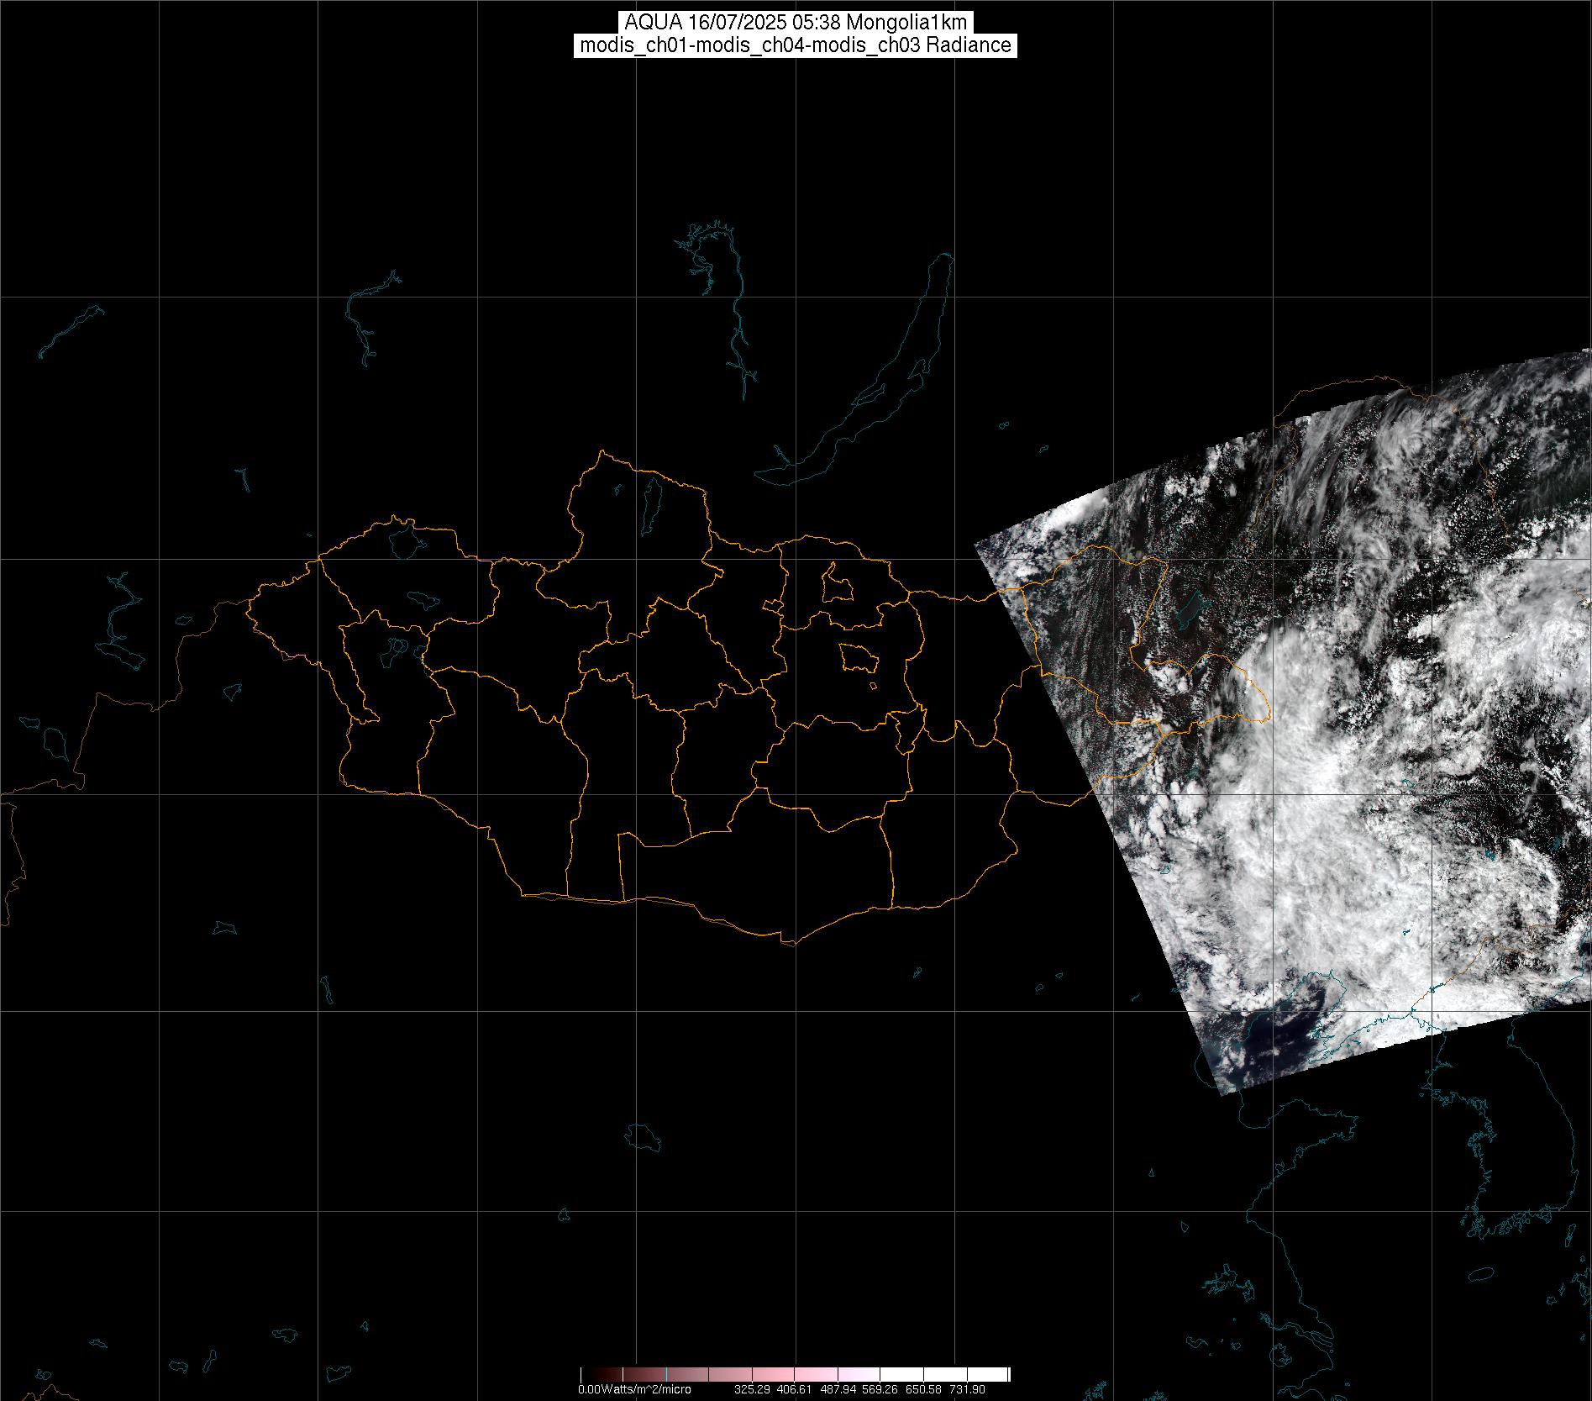Click the 731.90 maximum scale value

(x=967, y=1390)
